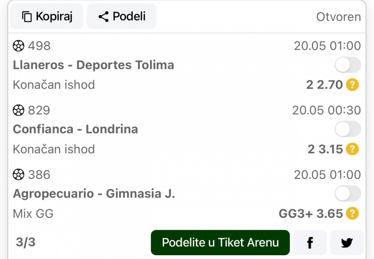The image size is (374, 259).
Task: Click the 3/3 selection counter
Action: click(x=26, y=242)
